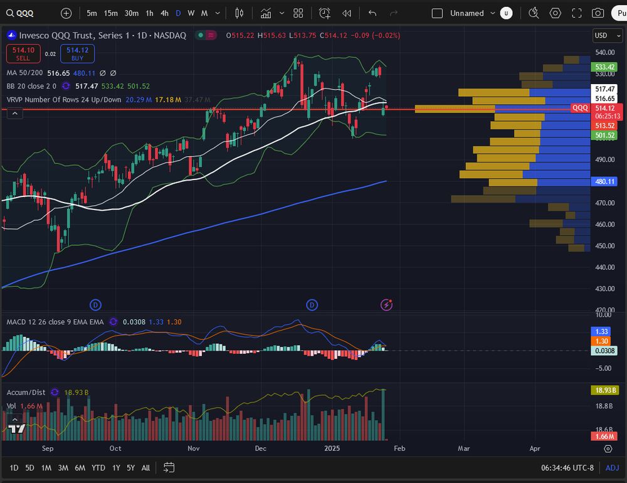Set range to 5D
This screenshot has height=483, width=627.
(x=29, y=468)
